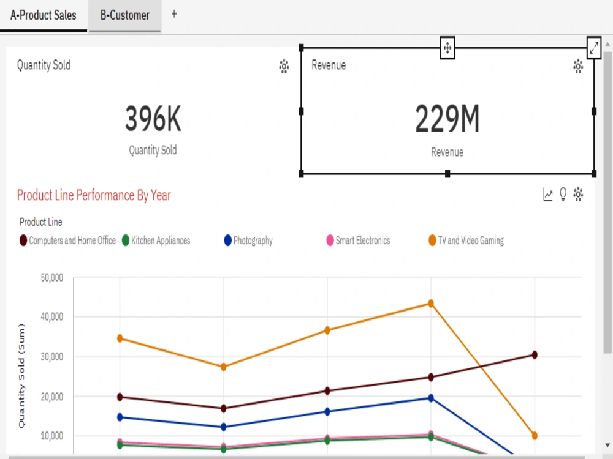Image resolution: width=613 pixels, height=459 pixels.
Task: Click the Product Line Performance By Year title
Action: (93, 195)
